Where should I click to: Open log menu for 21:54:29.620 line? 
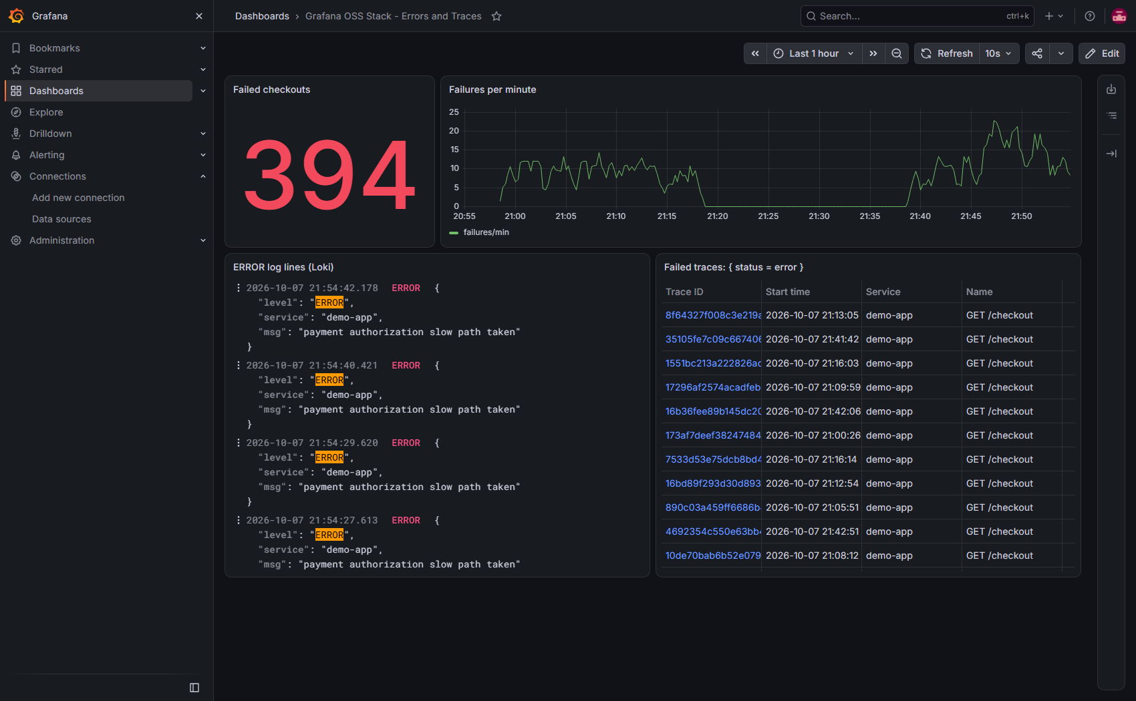coord(239,443)
